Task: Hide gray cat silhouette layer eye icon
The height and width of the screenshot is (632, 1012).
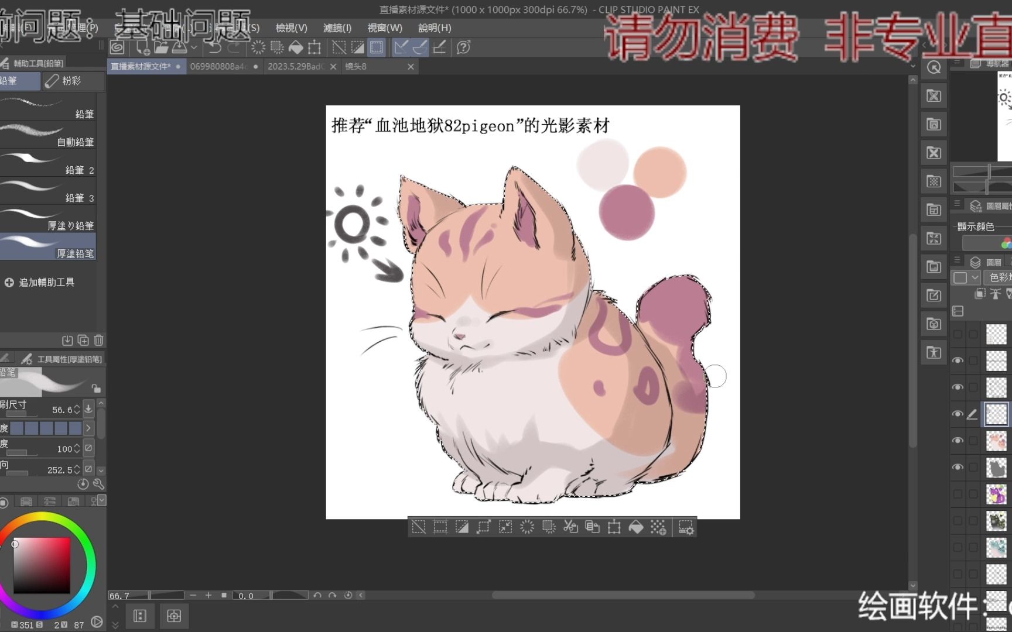Action: pyautogui.click(x=958, y=467)
